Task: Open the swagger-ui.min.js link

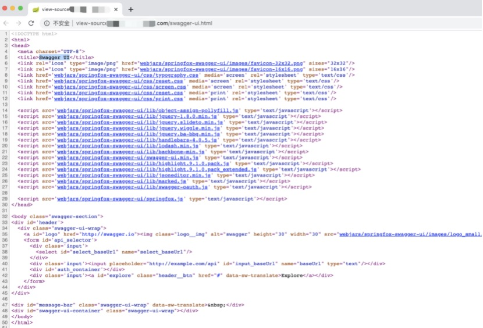Action: pyautogui.click(x=127, y=158)
